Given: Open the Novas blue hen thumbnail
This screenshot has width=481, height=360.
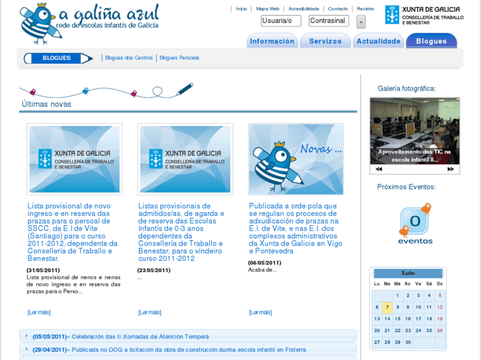Looking at the screenshot, I should click(x=296, y=159).
